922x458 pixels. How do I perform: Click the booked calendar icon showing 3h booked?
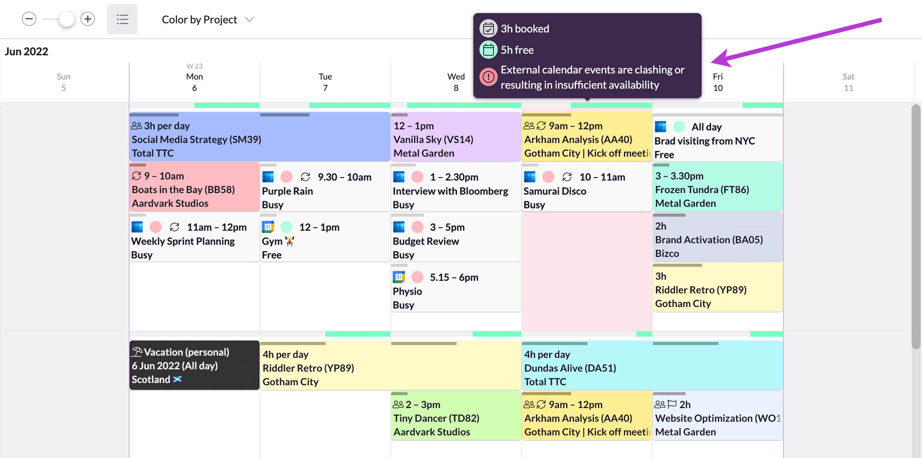(488, 28)
